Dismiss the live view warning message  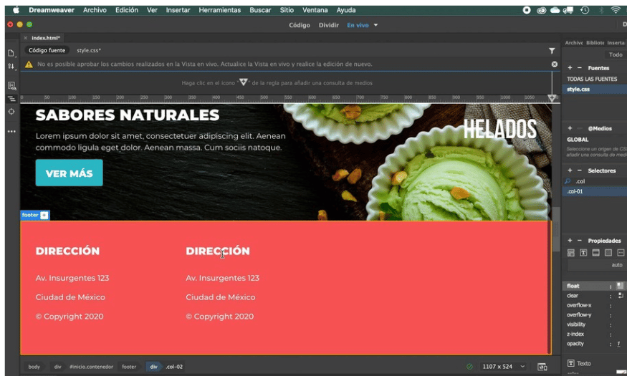(x=554, y=64)
